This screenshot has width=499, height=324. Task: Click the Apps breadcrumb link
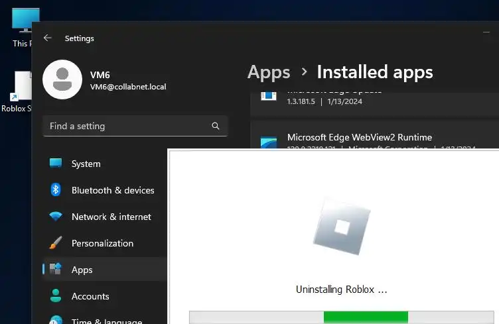[x=269, y=72]
